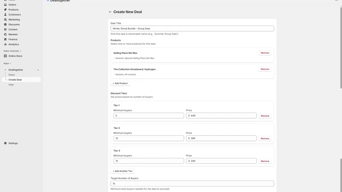342x192 pixels.
Task: Click the Marketing target icon
Action: 5,20
